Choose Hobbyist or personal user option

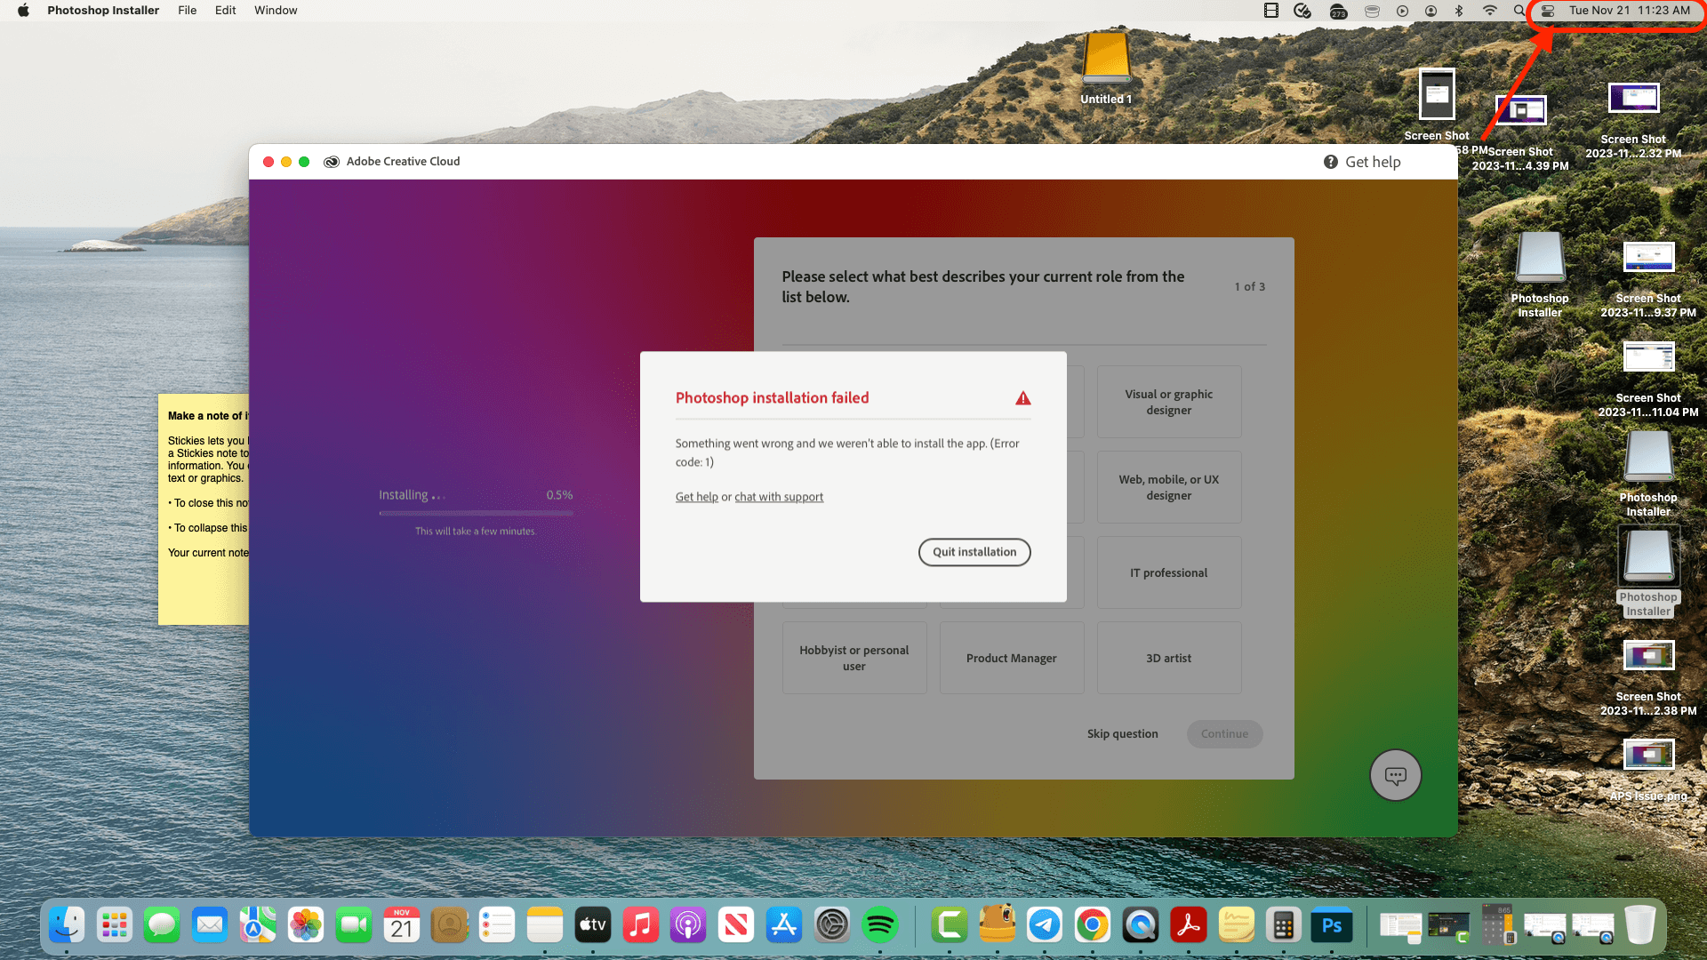point(853,658)
